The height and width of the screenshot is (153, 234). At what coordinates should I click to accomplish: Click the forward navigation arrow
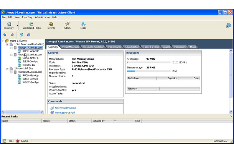[x=12, y=35]
